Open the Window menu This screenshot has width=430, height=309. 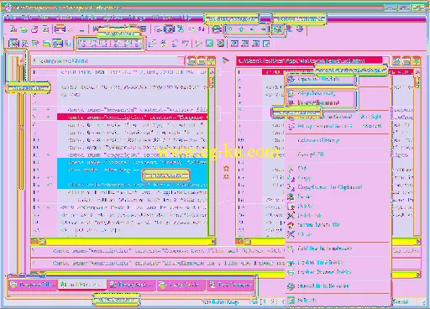(x=162, y=18)
